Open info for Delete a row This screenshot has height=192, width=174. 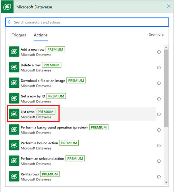coord(159,67)
